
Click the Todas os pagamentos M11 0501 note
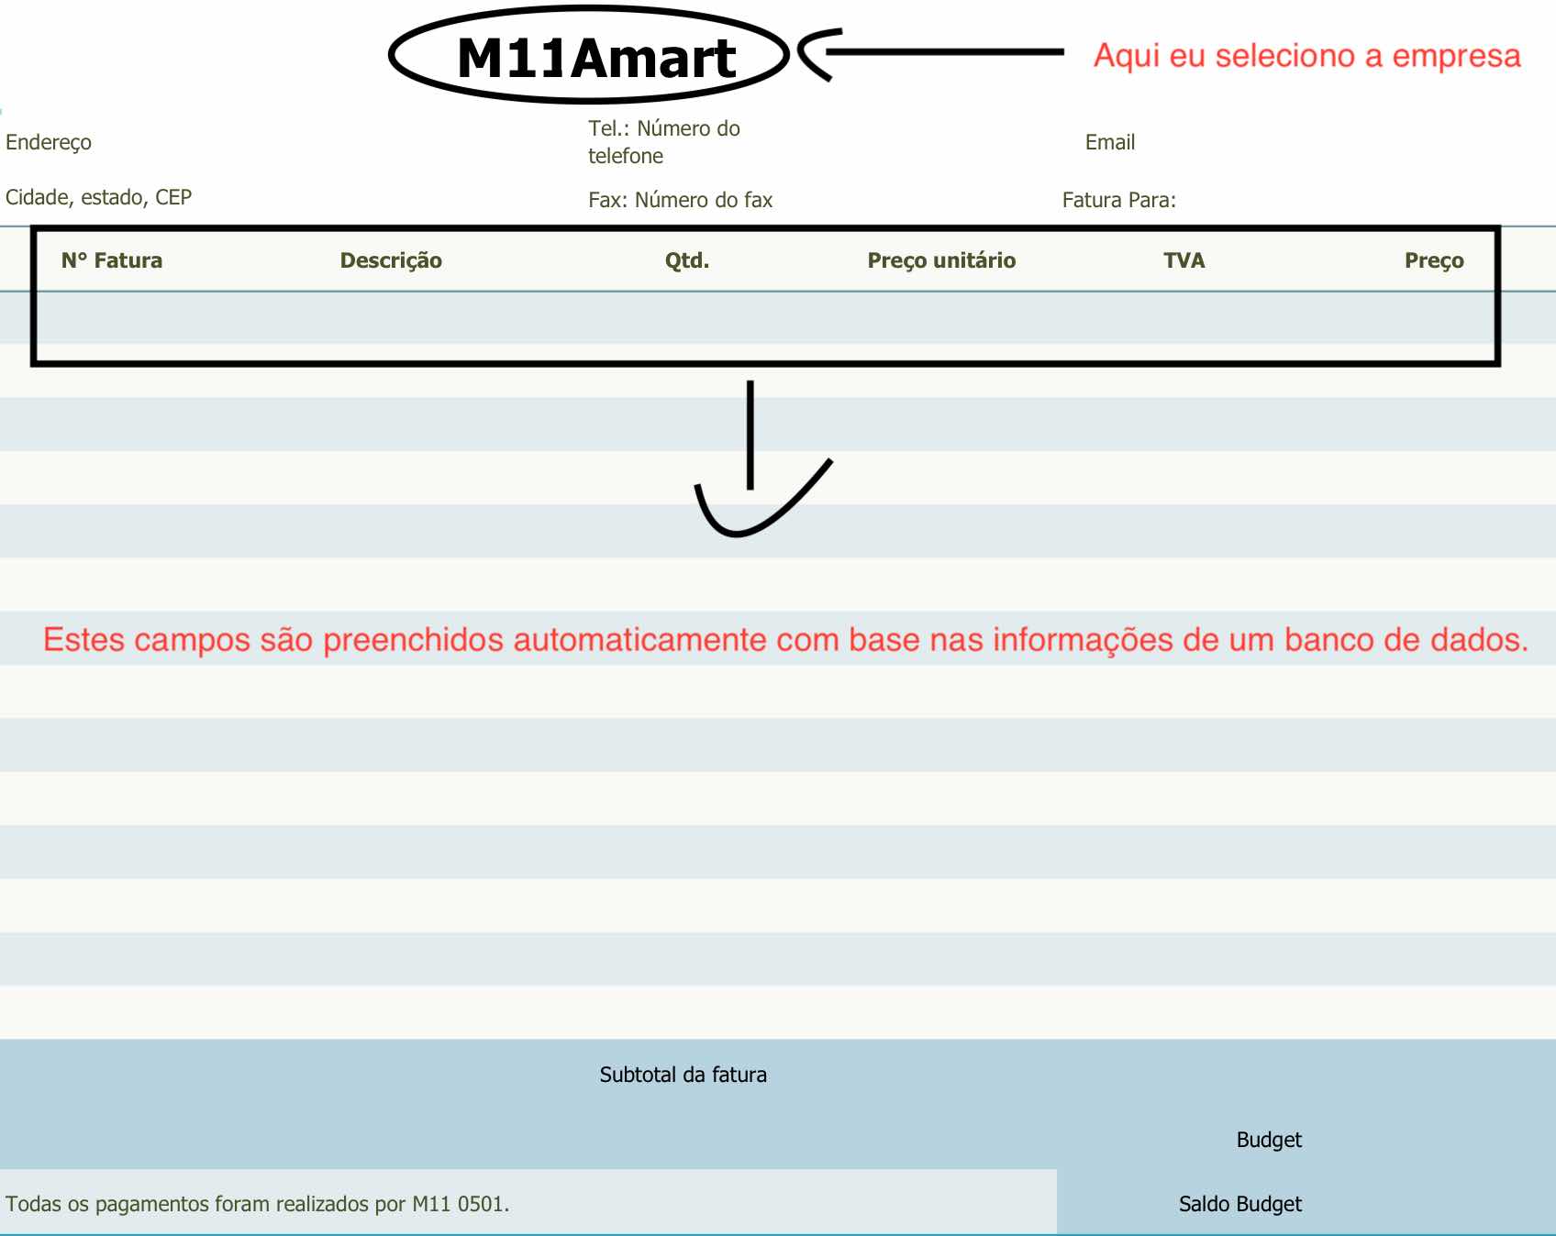click(257, 1204)
